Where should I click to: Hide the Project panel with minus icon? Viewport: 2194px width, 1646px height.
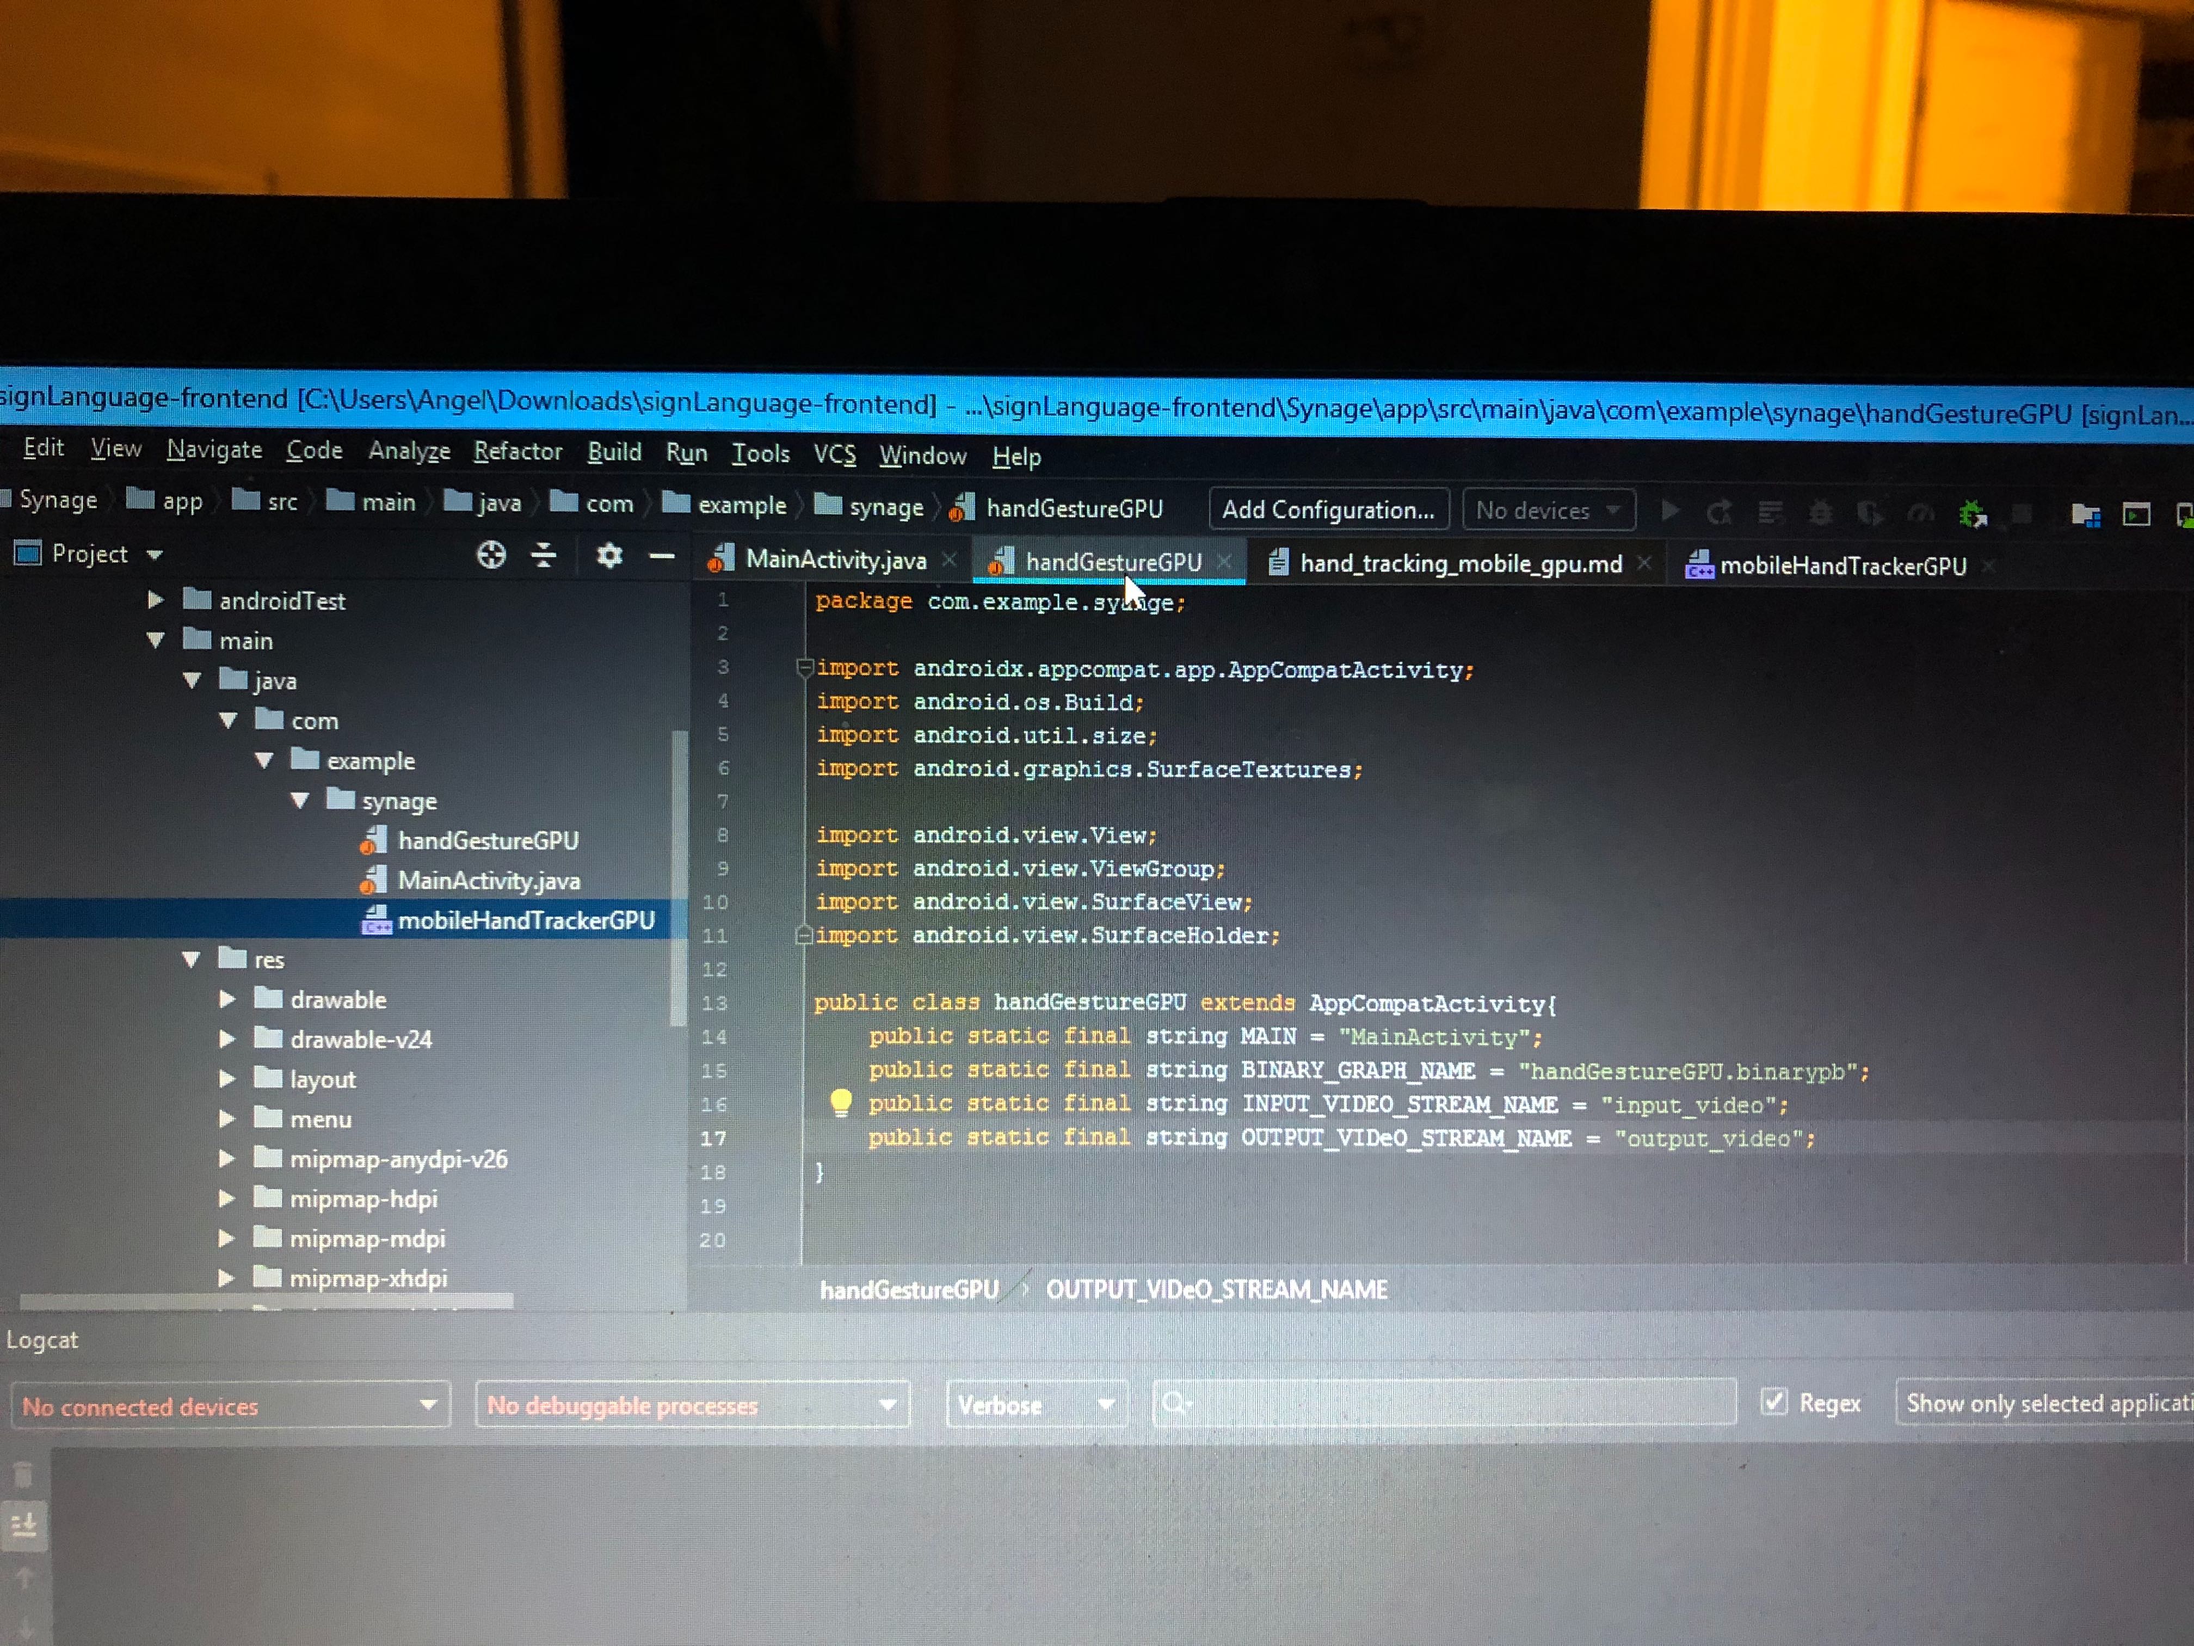click(662, 557)
